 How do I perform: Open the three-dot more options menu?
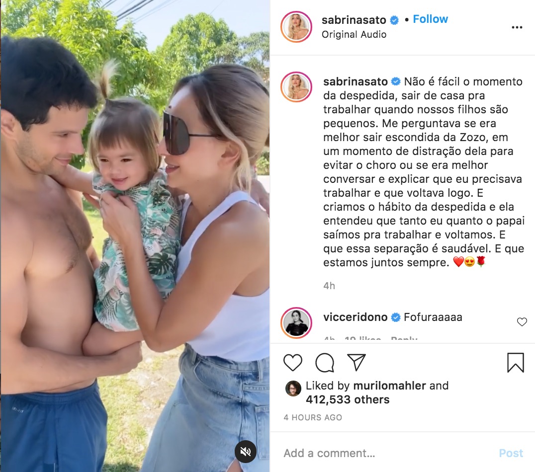pyautogui.click(x=517, y=27)
